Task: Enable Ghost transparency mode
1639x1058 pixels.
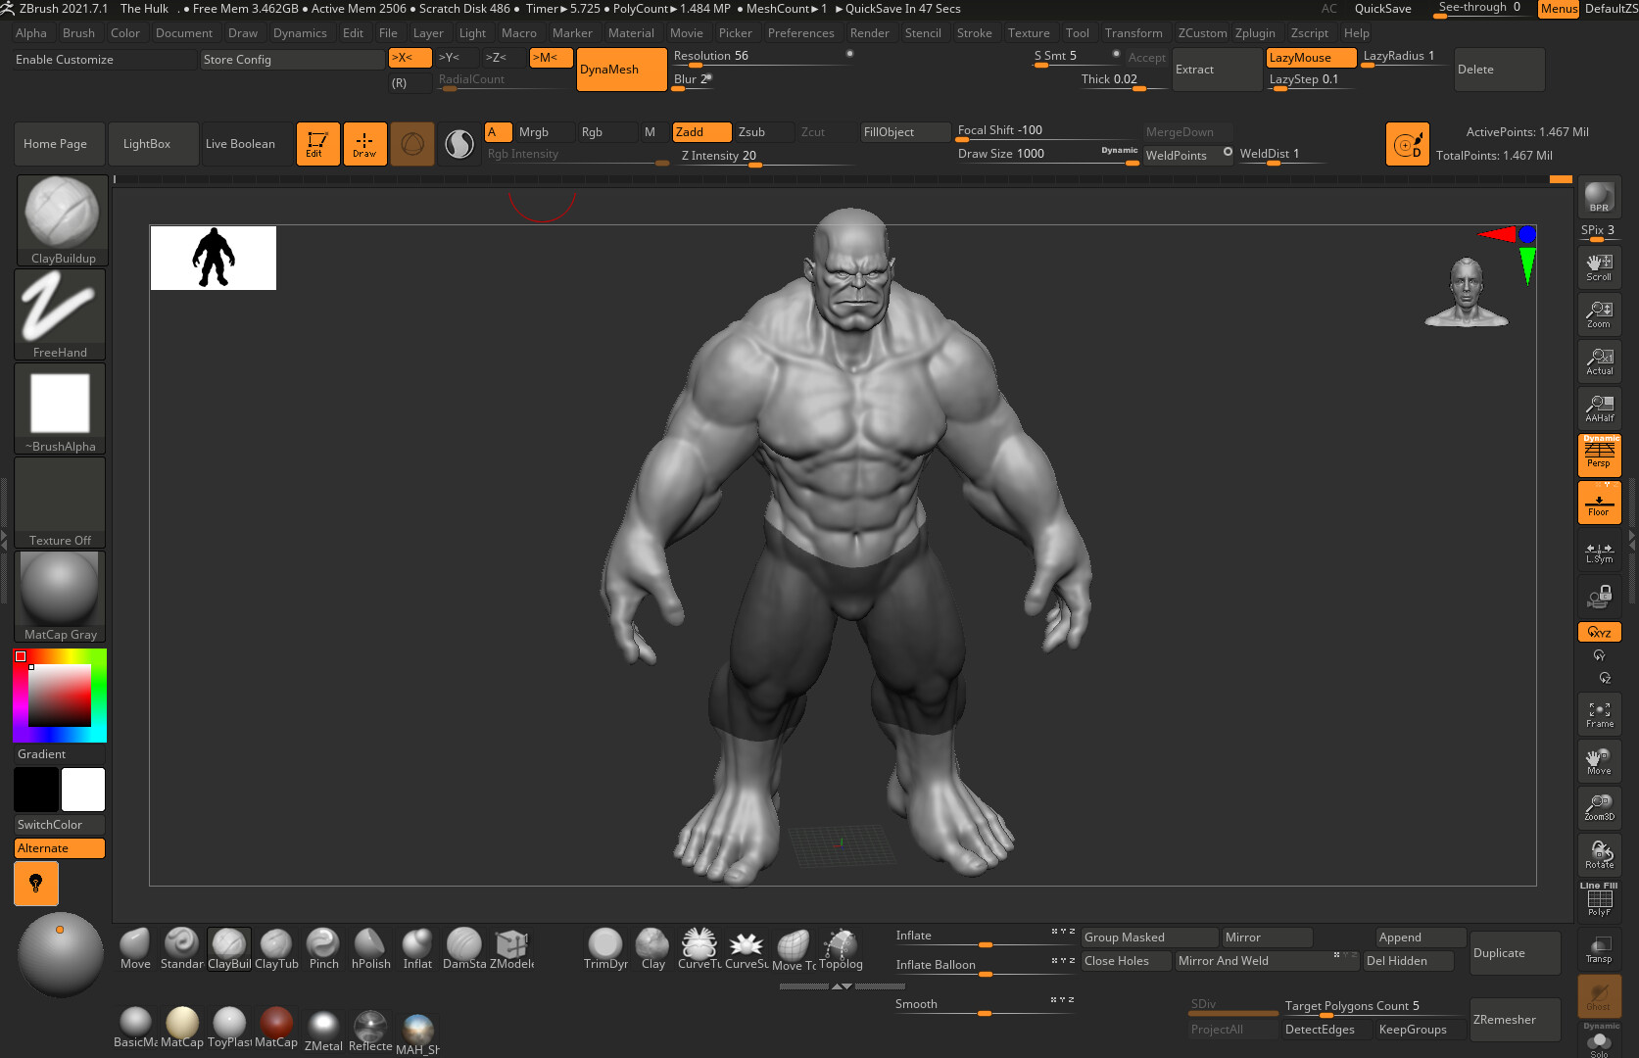Action: point(1598,997)
